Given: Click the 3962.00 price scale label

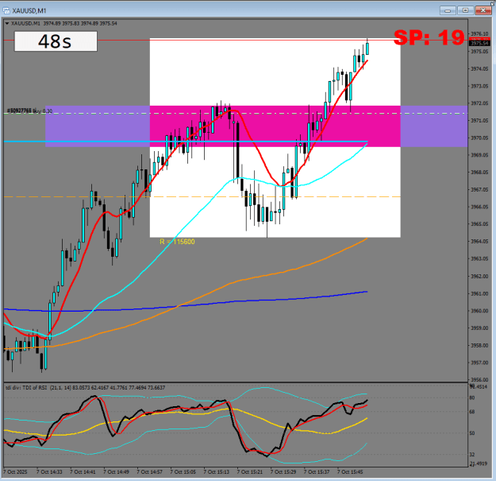Looking at the screenshot, I should 479,277.
